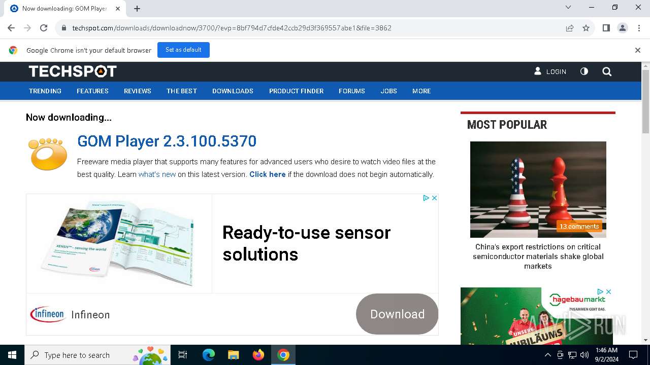
Task: Open the Chrome profile avatar icon
Action: pyautogui.click(x=622, y=28)
